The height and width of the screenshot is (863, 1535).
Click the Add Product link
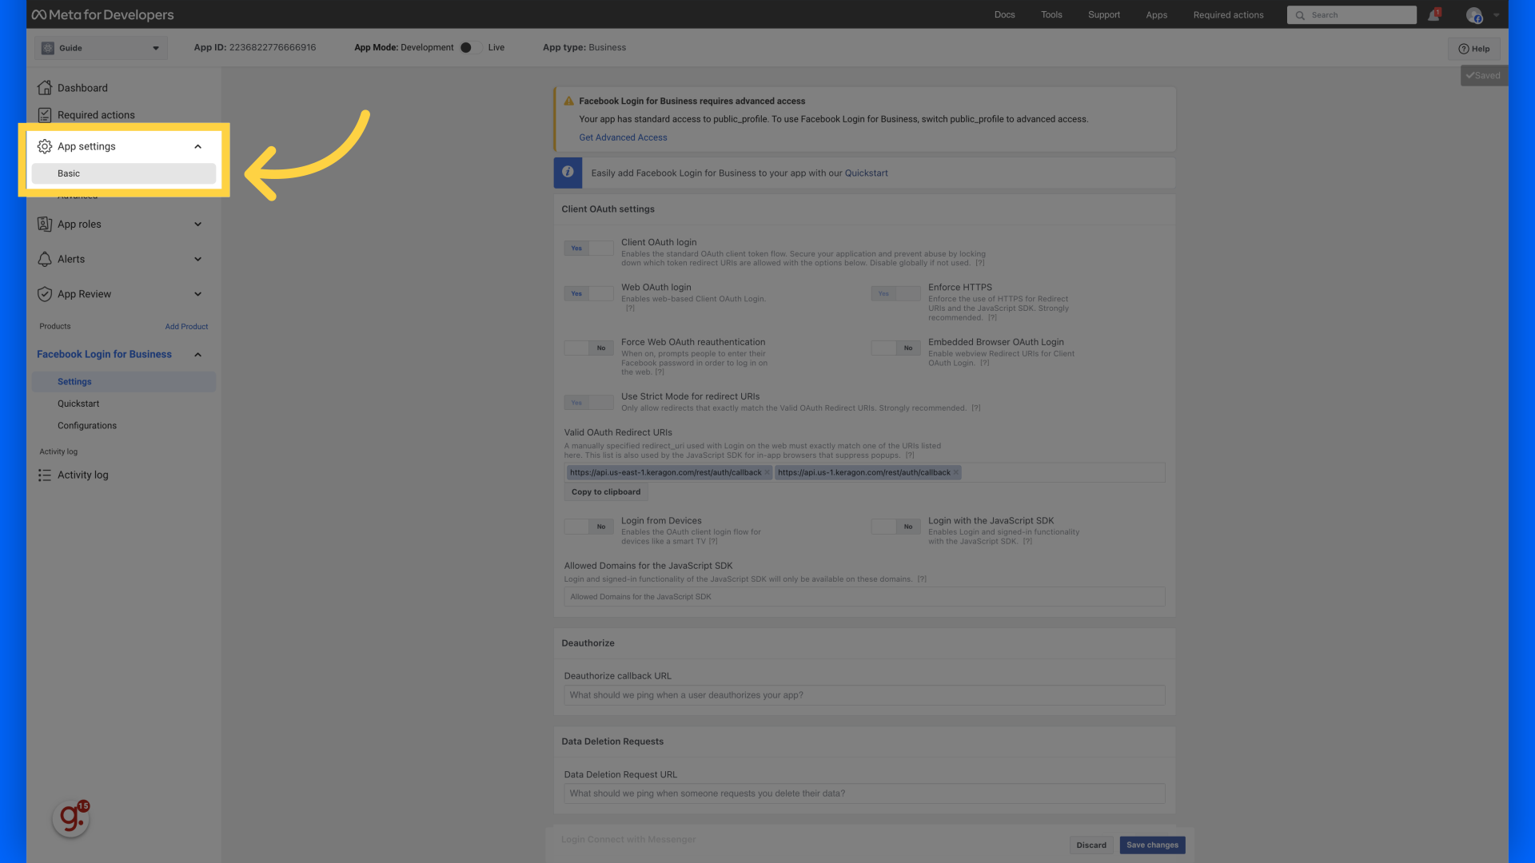[x=186, y=327]
